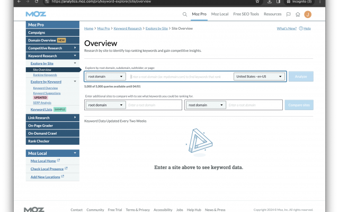
Task: Focus the second compare root domain input
Action: pyautogui.click(x=254, y=105)
